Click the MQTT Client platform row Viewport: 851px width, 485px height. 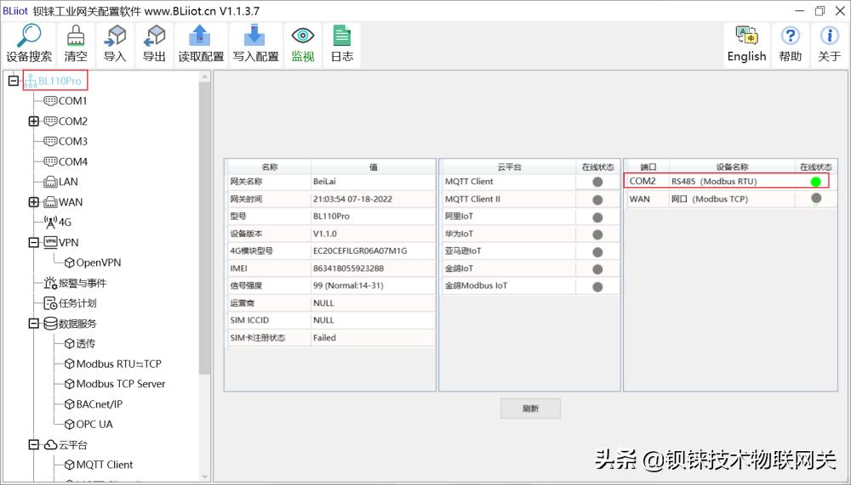tap(529, 182)
